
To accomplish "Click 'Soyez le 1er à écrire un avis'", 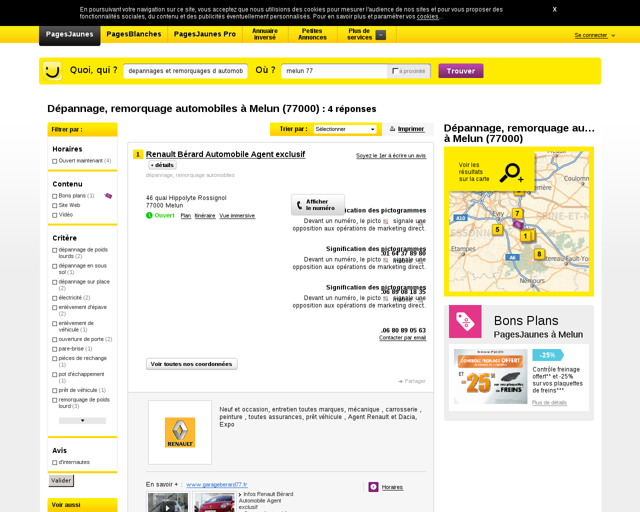I will tap(391, 155).
